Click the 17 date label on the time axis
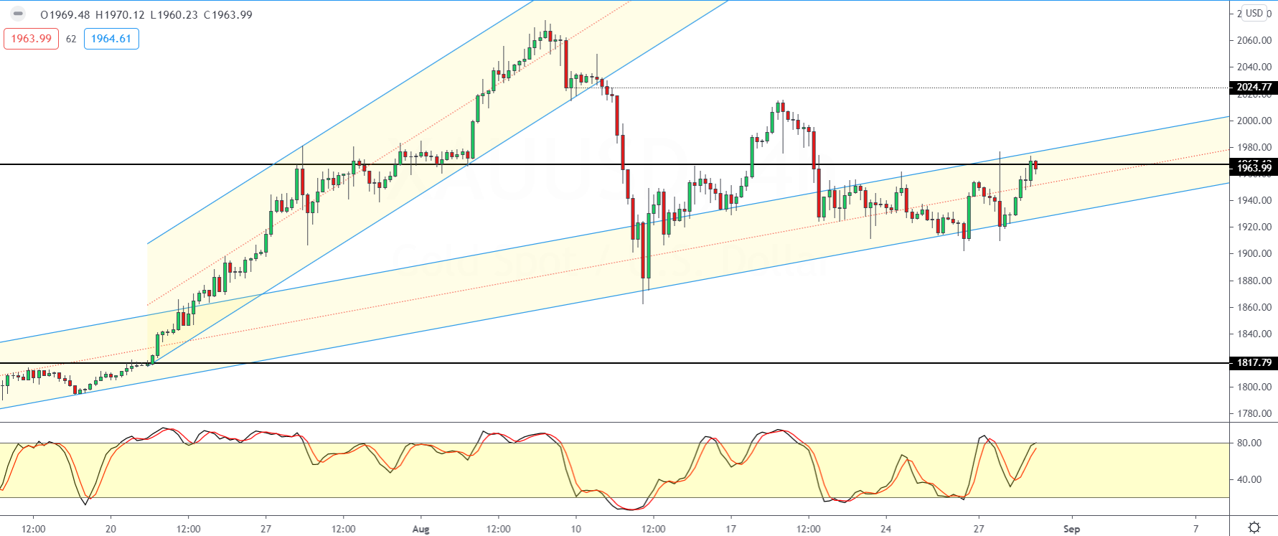 [730, 529]
